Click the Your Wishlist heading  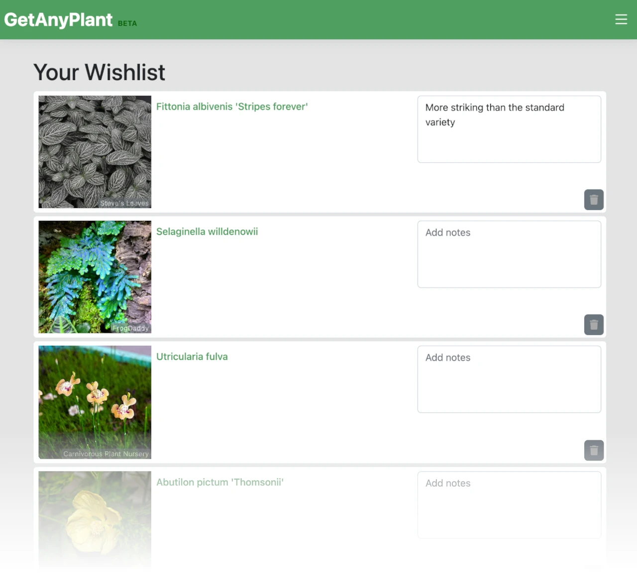pos(99,72)
